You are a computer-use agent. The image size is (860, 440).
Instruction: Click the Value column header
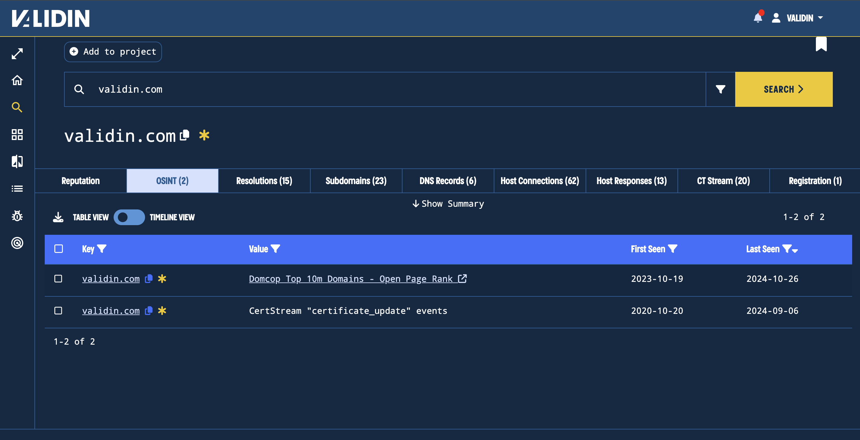pyautogui.click(x=258, y=249)
